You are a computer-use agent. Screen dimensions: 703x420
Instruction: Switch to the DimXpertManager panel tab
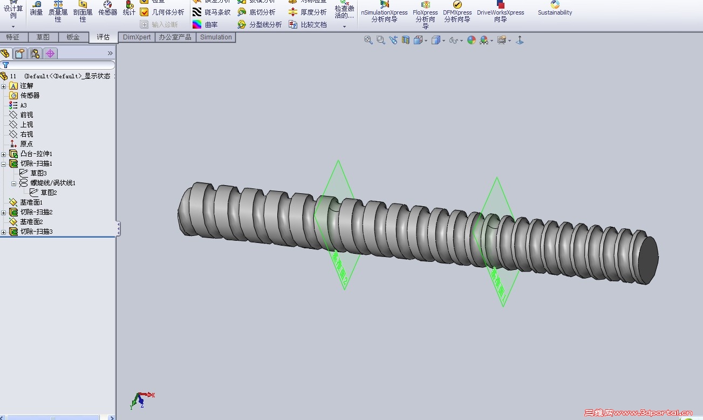(50, 53)
